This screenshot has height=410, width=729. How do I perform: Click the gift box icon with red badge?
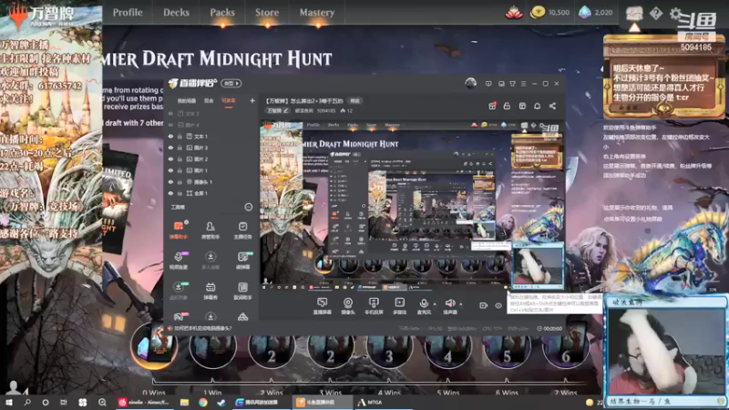[x=492, y=106]
